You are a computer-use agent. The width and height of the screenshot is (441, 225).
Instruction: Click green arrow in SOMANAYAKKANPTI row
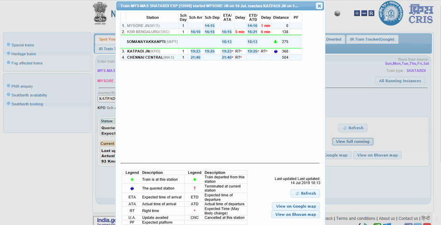click(275, 42)
